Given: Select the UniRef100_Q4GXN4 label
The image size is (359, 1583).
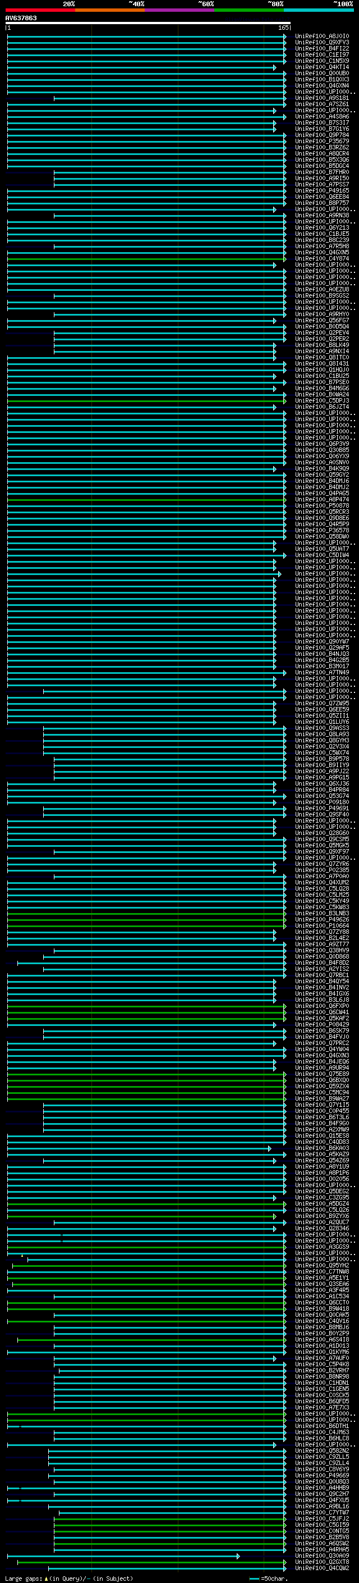Looking at the screenshot, I should pyautogui.click(x=321, y=85).
